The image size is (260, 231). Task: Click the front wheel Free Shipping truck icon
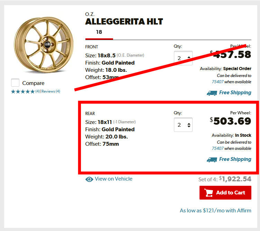(x=212, y=93)
